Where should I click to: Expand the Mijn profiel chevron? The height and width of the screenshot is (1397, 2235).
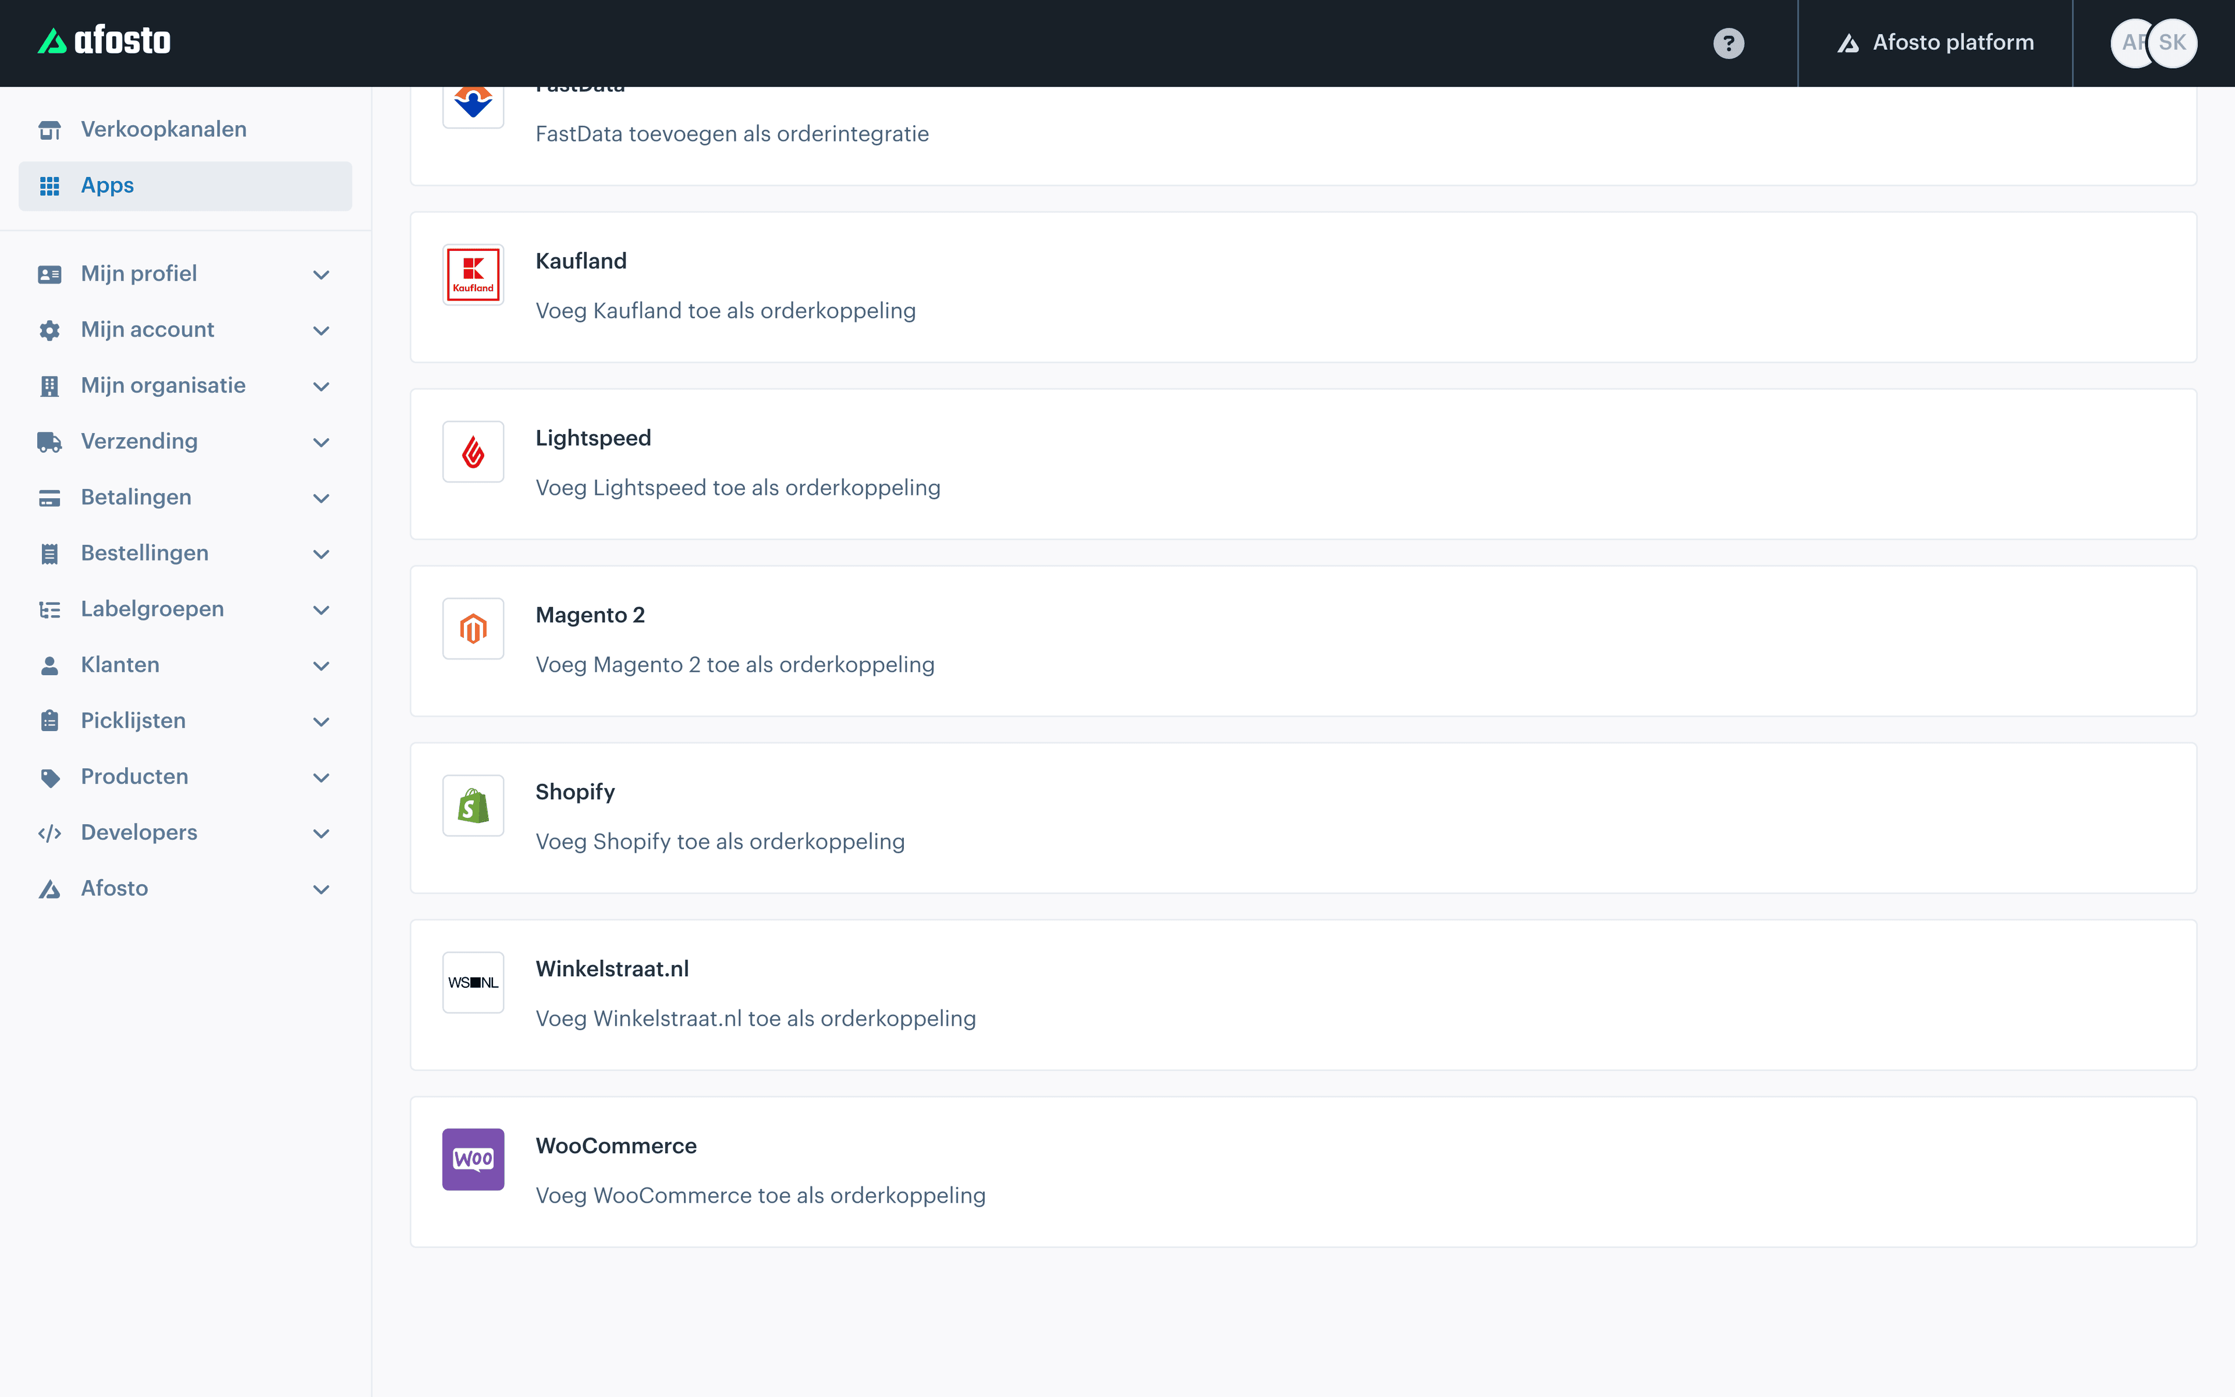(321, 275)
